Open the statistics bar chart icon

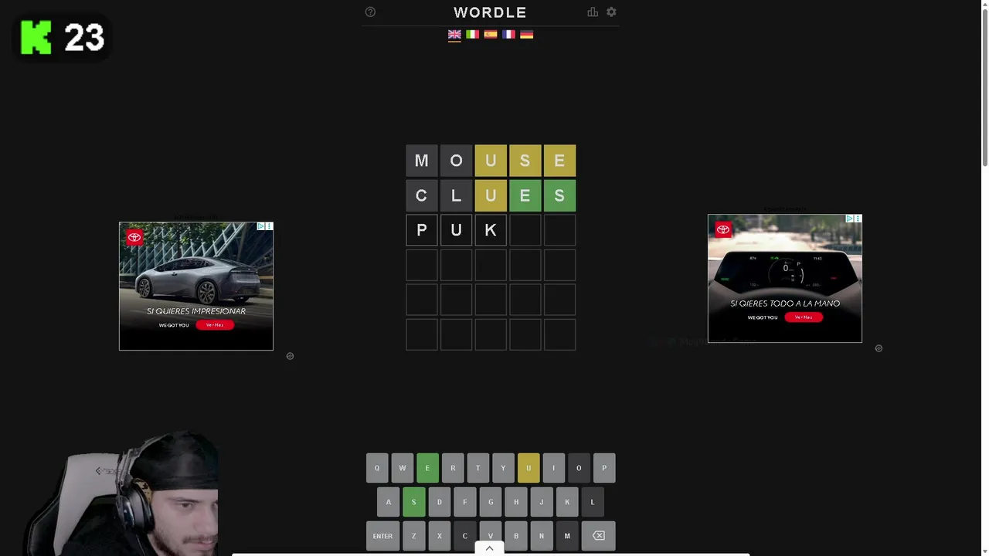tap(593, 12)
